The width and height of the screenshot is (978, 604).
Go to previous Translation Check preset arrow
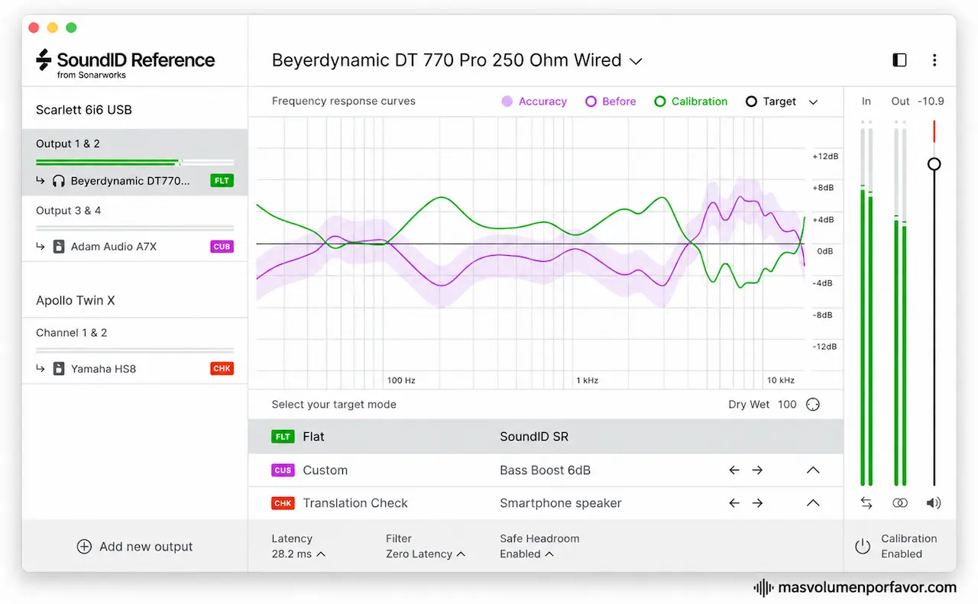coord(734,503)
